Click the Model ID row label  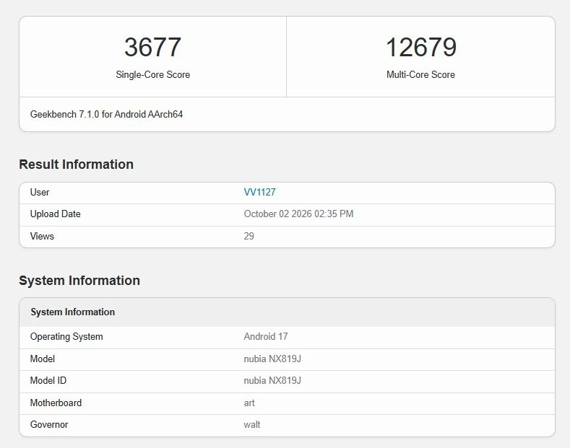tap(48, 380)
